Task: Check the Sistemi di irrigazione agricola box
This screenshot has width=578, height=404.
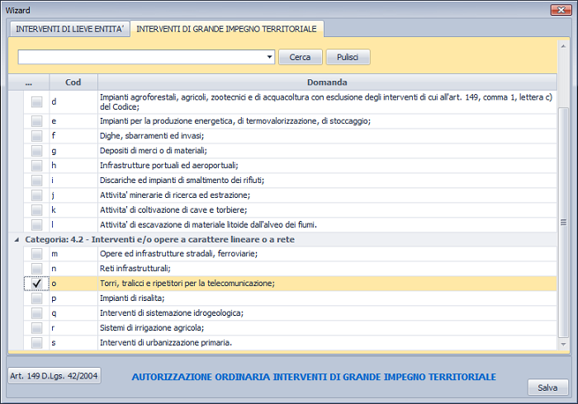Action: [x=36, y=328]
